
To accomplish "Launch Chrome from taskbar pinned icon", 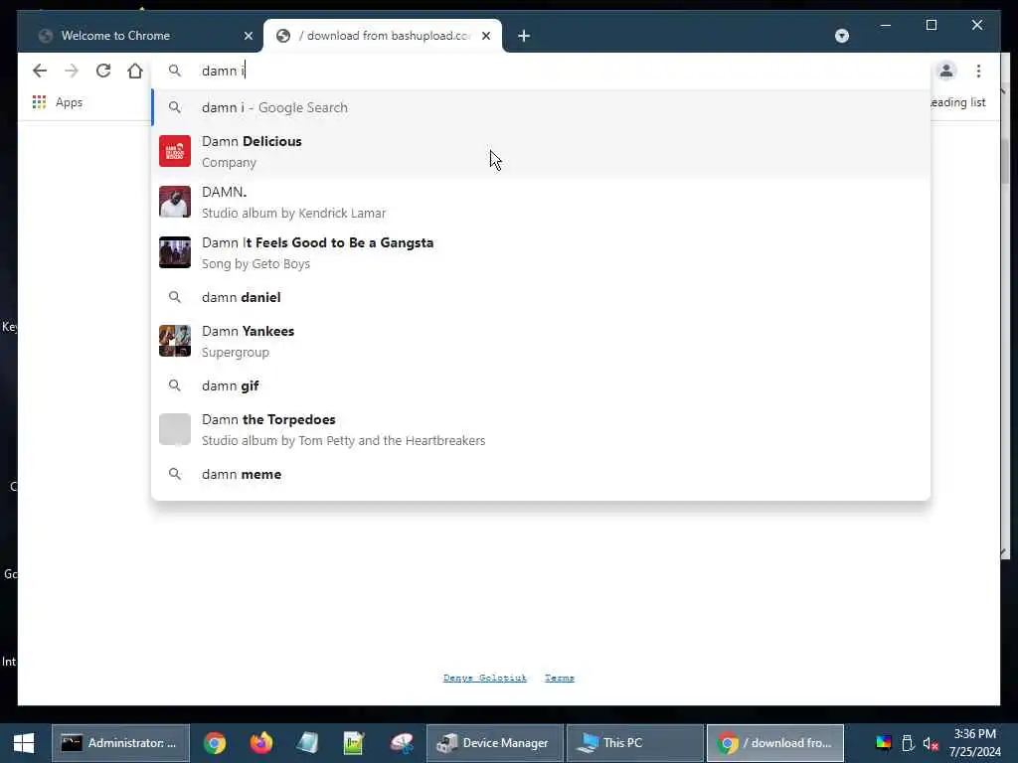I will point(215,743).
